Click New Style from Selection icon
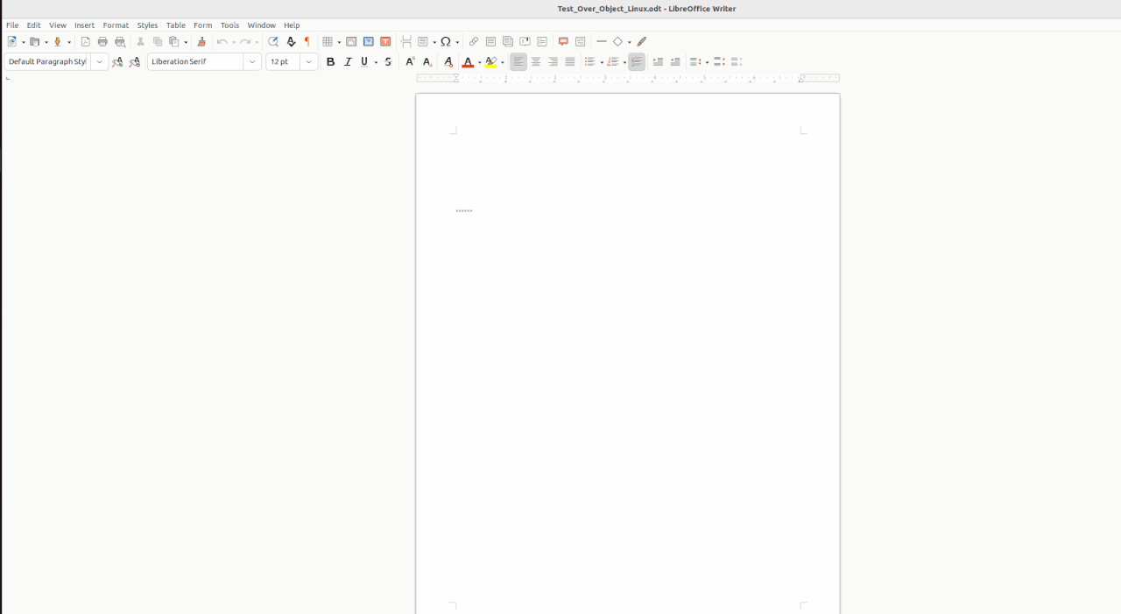The image size is (1121, 614). (134, 62)
